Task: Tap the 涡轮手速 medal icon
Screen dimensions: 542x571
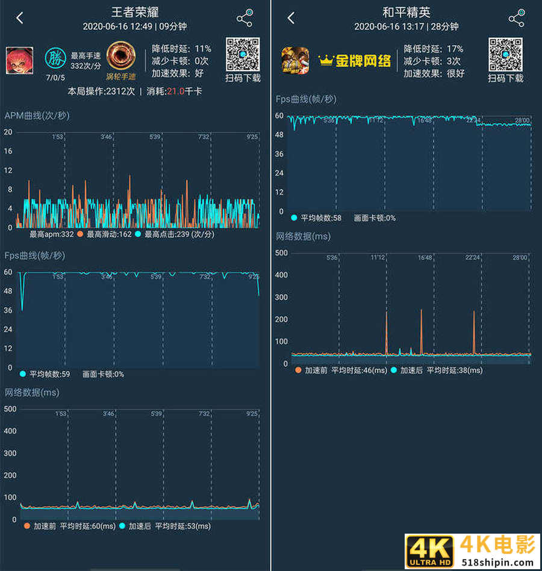Action: pyautogui.click(x=121, y=57)
